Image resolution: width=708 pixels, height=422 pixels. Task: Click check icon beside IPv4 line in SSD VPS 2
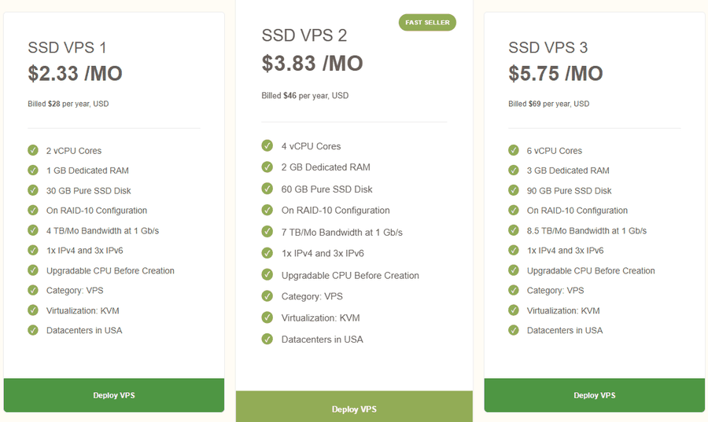click(x=267, y=253)
